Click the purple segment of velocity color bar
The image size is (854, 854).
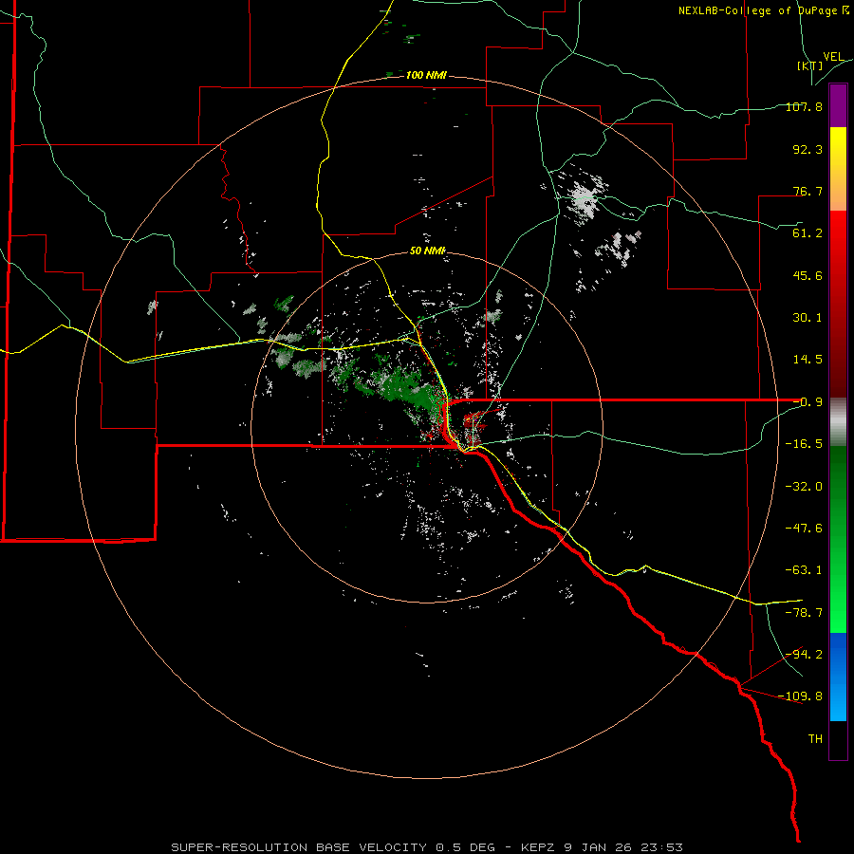838,105
